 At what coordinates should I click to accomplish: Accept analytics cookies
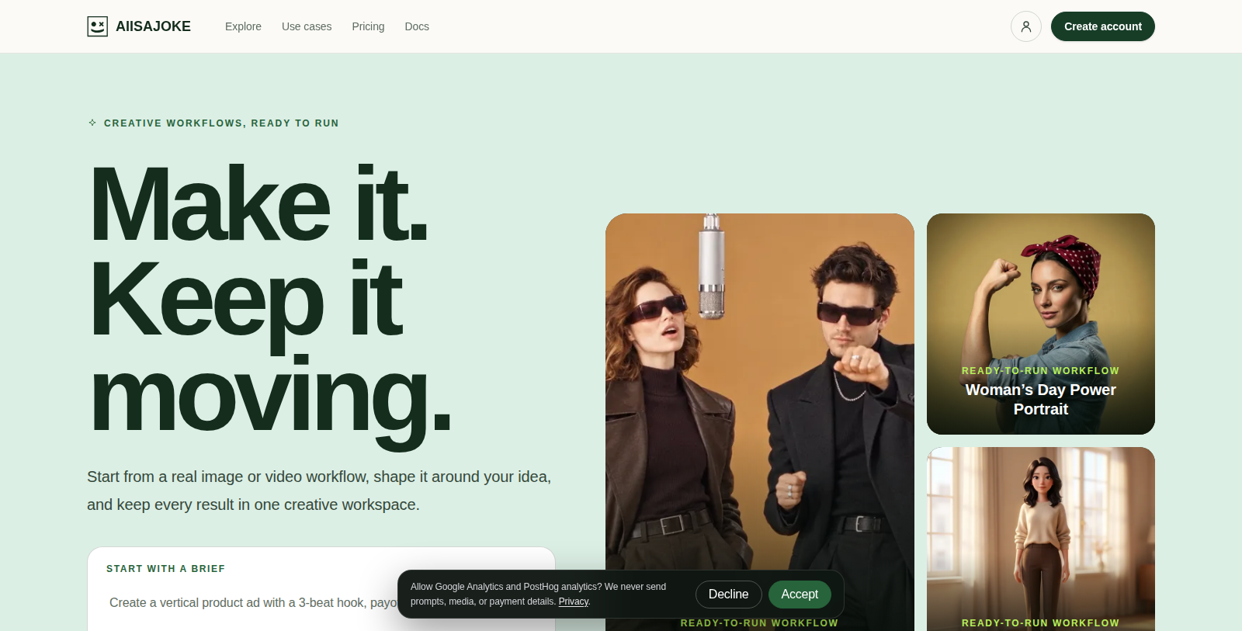click(800, 595)
